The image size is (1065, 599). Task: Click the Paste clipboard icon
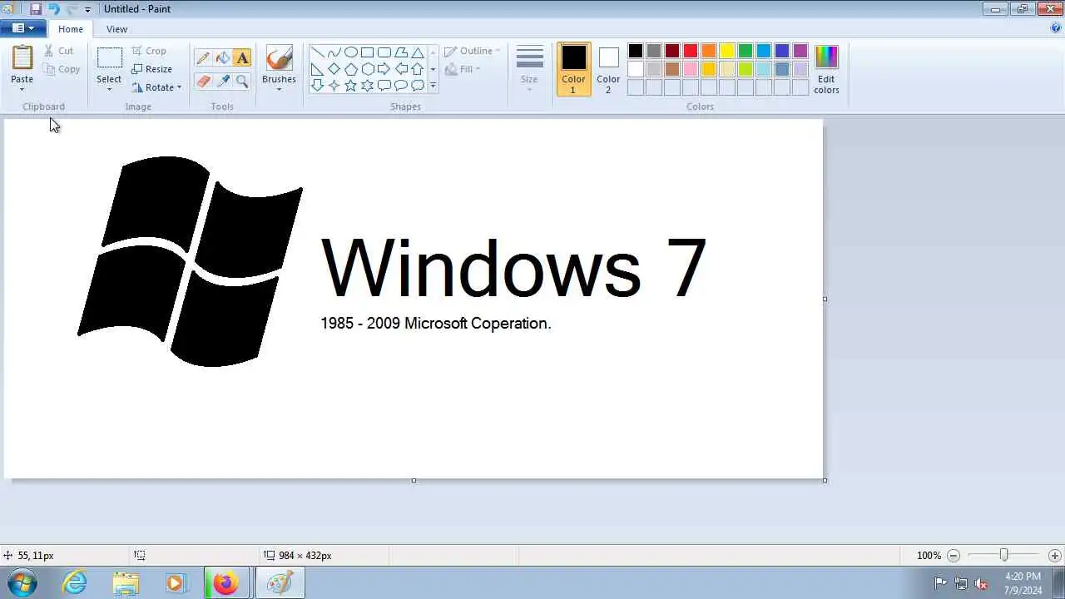[22, 58]
